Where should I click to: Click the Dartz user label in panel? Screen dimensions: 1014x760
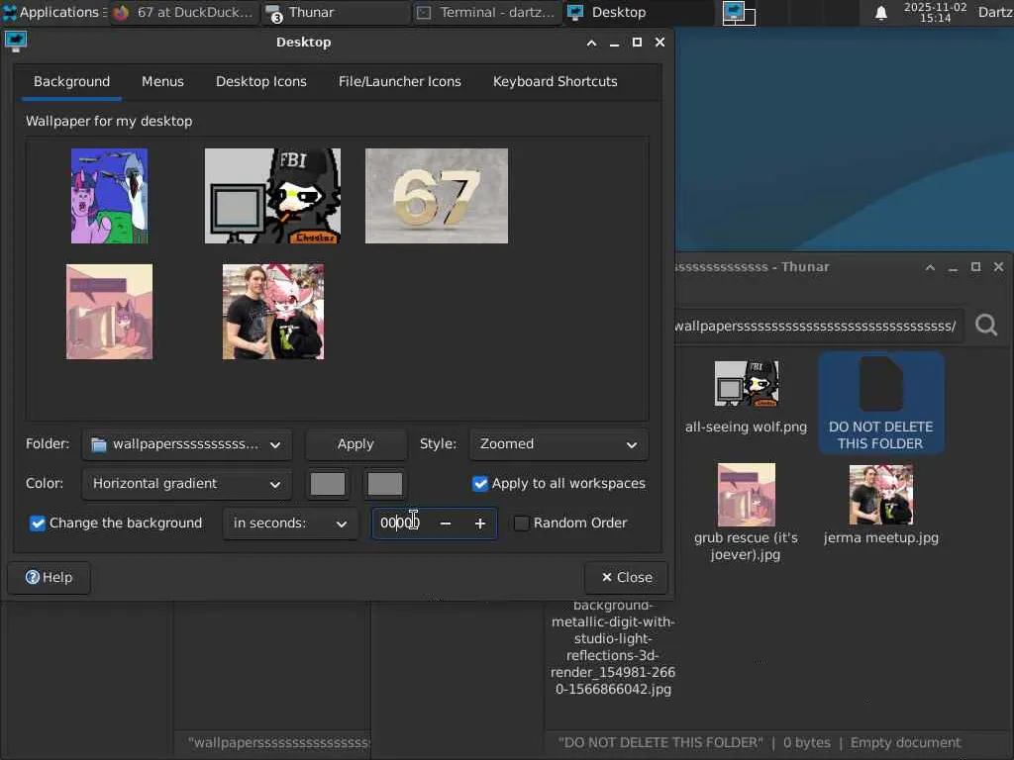click(994, 12)
